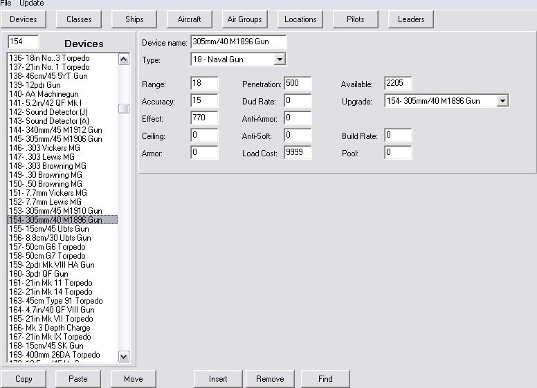The height and width of the screenshot is (388, 537).
Task: Select '166- Mk 3 Depth Charge' entry
Action: [x=62, y=328]
